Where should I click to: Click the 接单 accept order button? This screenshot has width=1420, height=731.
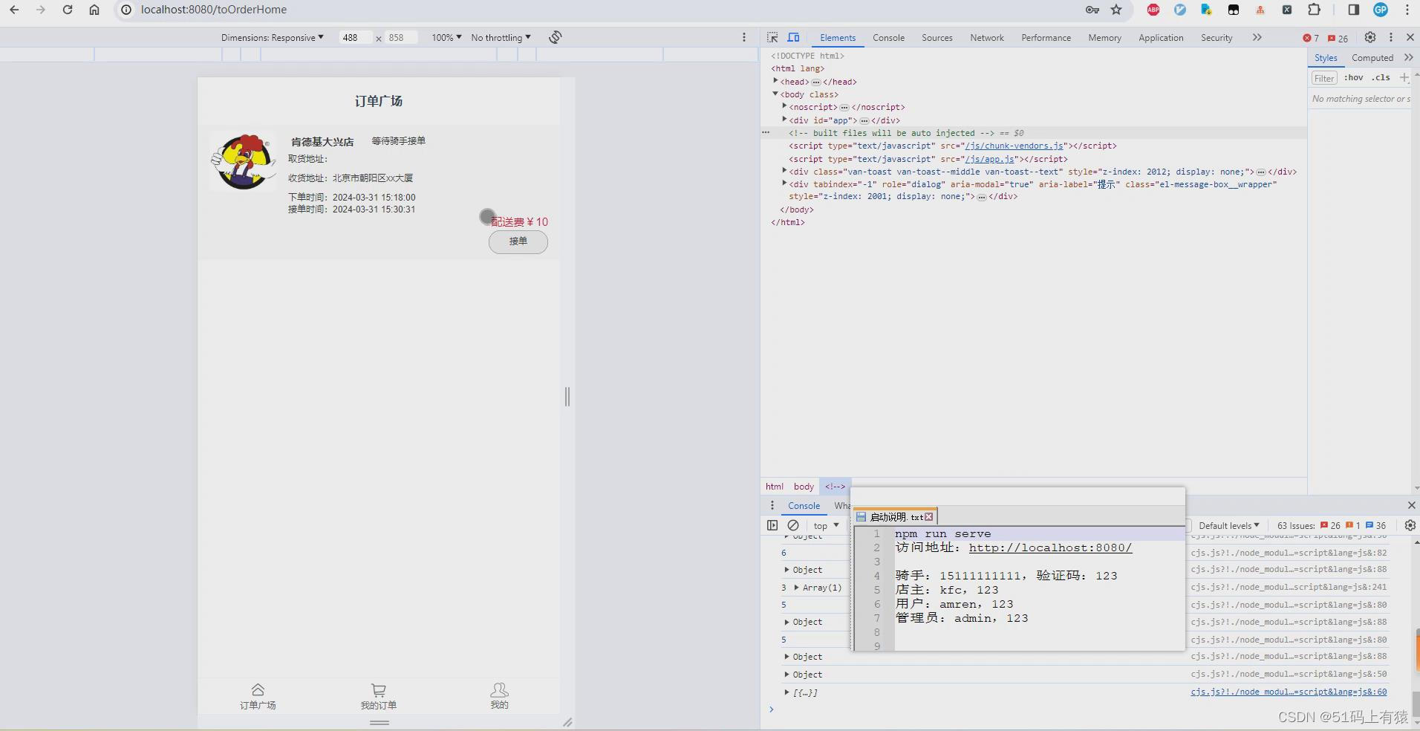(518, 241)
